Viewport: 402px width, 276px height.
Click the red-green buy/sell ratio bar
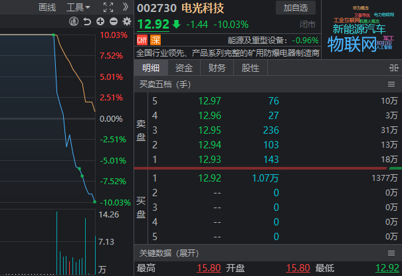(268, 168)
